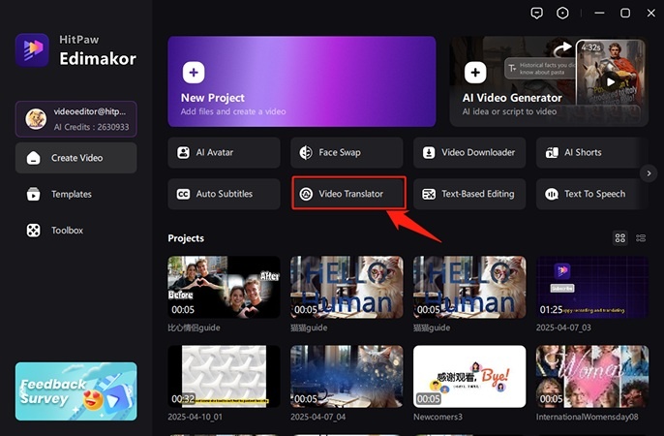Open the Video Downloader tool
This screenshot has width=664, height=436.
point(469,152)
